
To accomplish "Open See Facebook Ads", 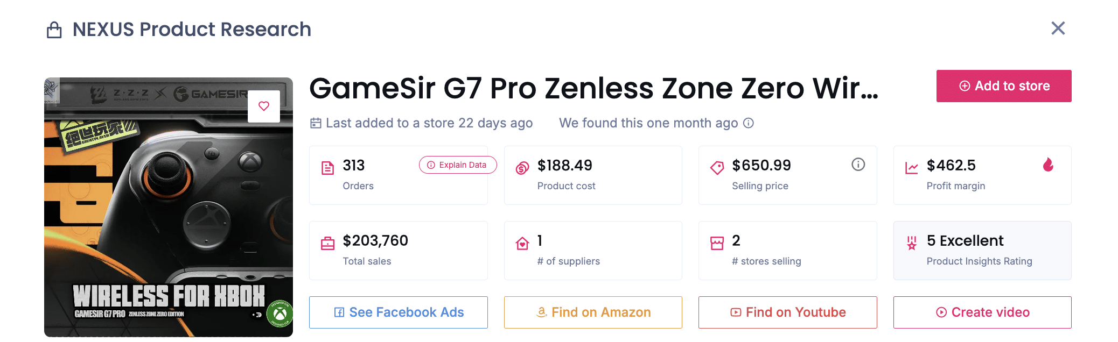I will (399, 312).
